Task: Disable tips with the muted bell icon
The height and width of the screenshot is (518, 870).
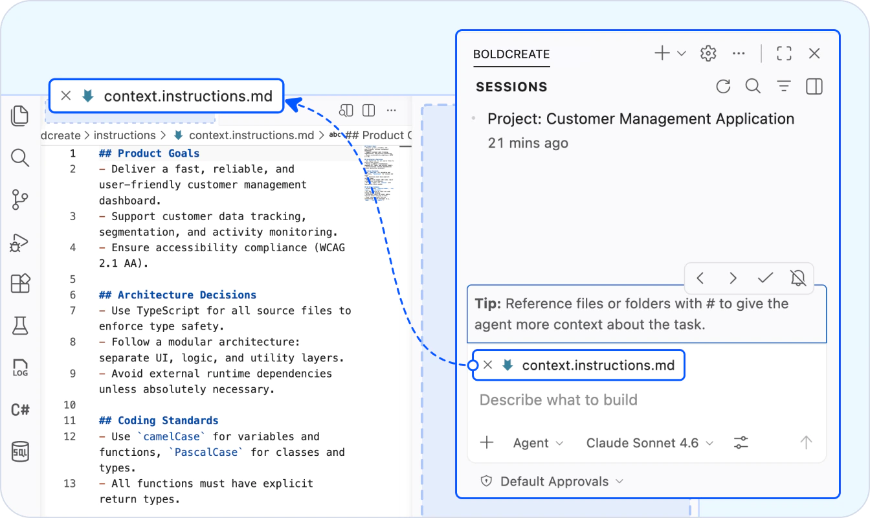Action: [798, 278]
